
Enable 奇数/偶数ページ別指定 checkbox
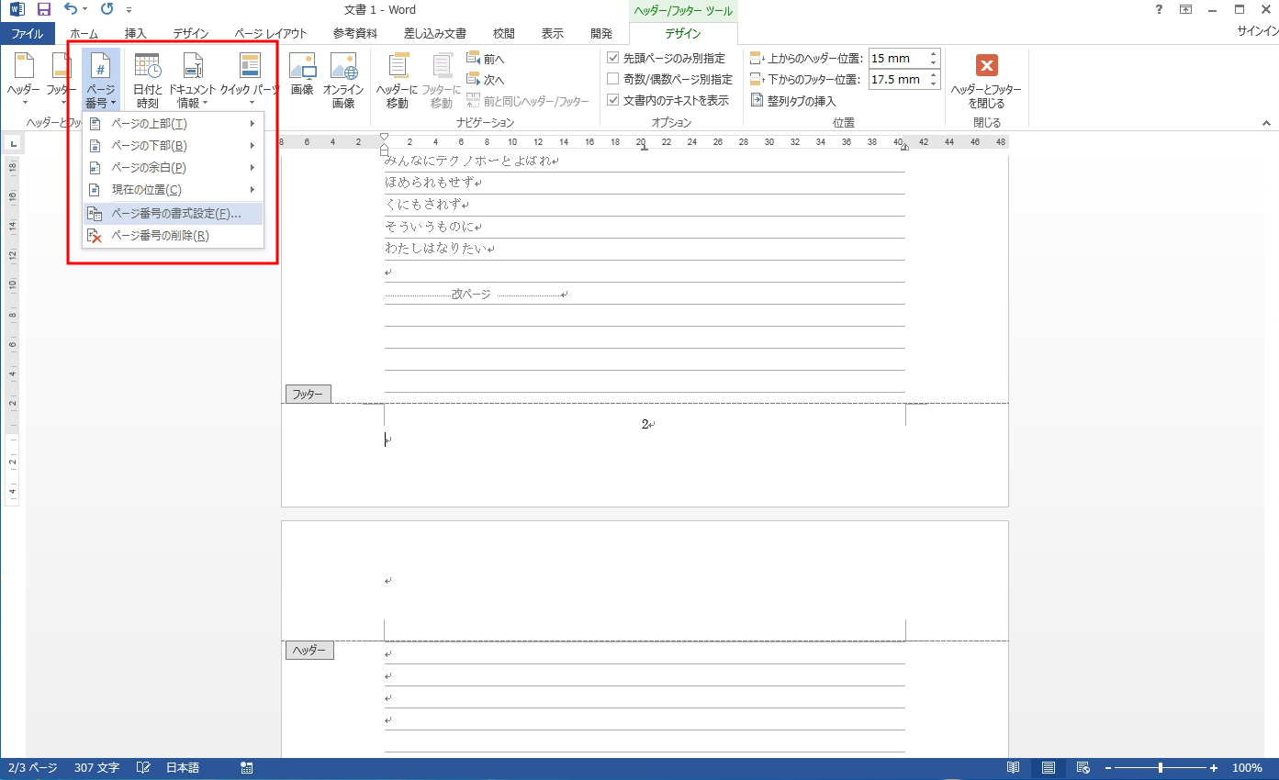pos(613,79)
